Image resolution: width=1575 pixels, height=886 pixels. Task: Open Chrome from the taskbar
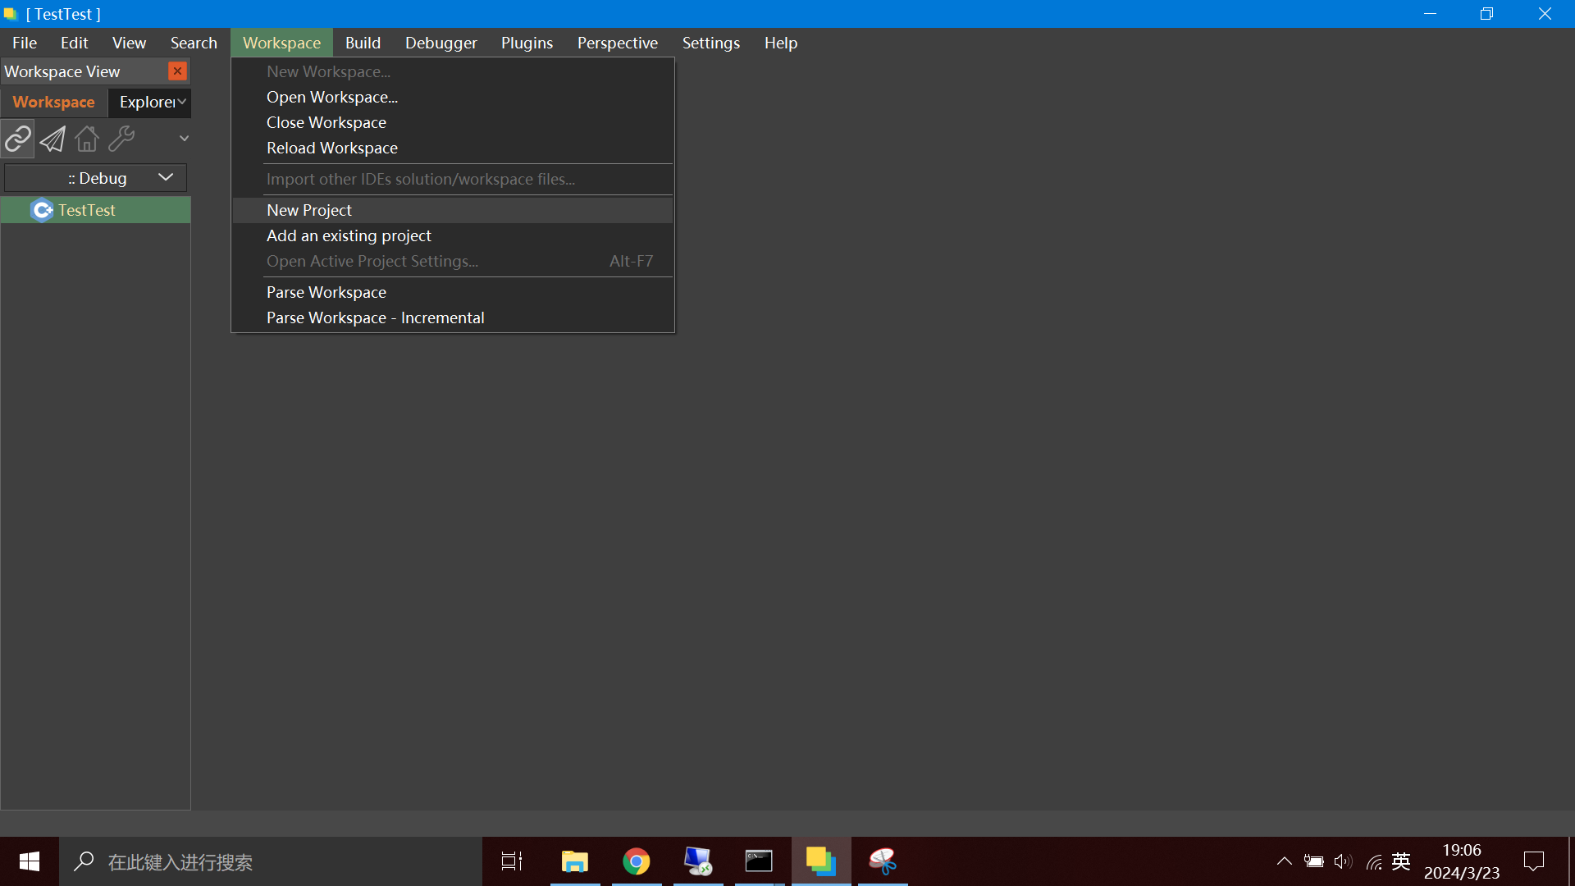(x=636, y=861)
